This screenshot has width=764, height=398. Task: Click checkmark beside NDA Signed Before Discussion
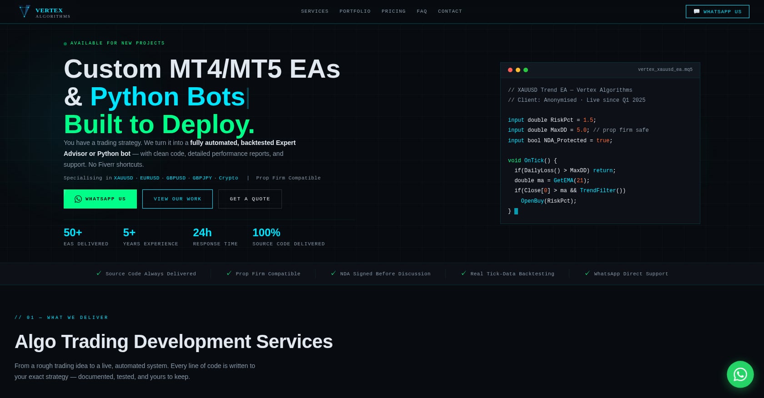333,274
